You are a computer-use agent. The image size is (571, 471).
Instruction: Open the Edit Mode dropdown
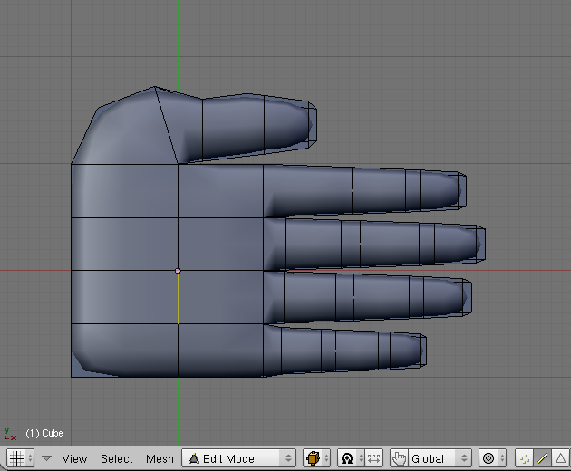point(239,458)
